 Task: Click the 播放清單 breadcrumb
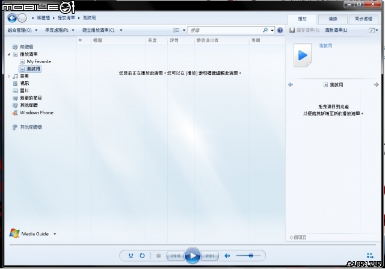tap(66, 17)
